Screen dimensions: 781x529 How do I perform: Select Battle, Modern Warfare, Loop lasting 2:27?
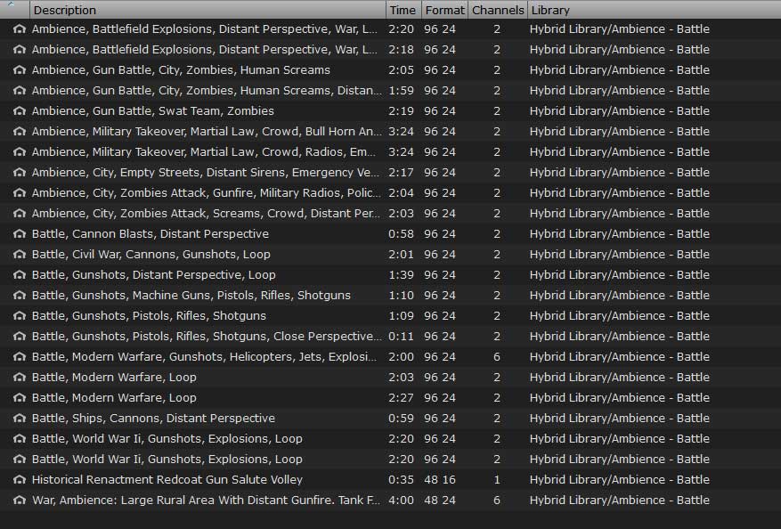[114, 398]
